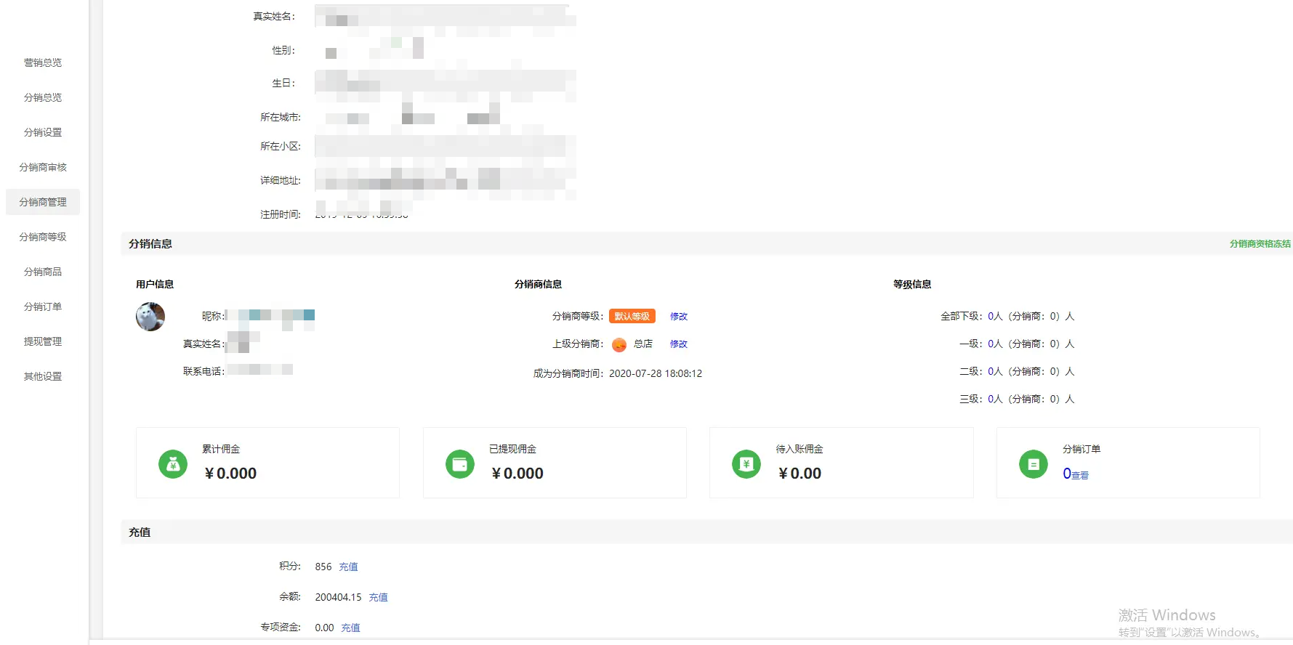Screen dimensions: 1293x645
Task: Open 其他设置 sidebar item
Action: [x=43, y=376]
